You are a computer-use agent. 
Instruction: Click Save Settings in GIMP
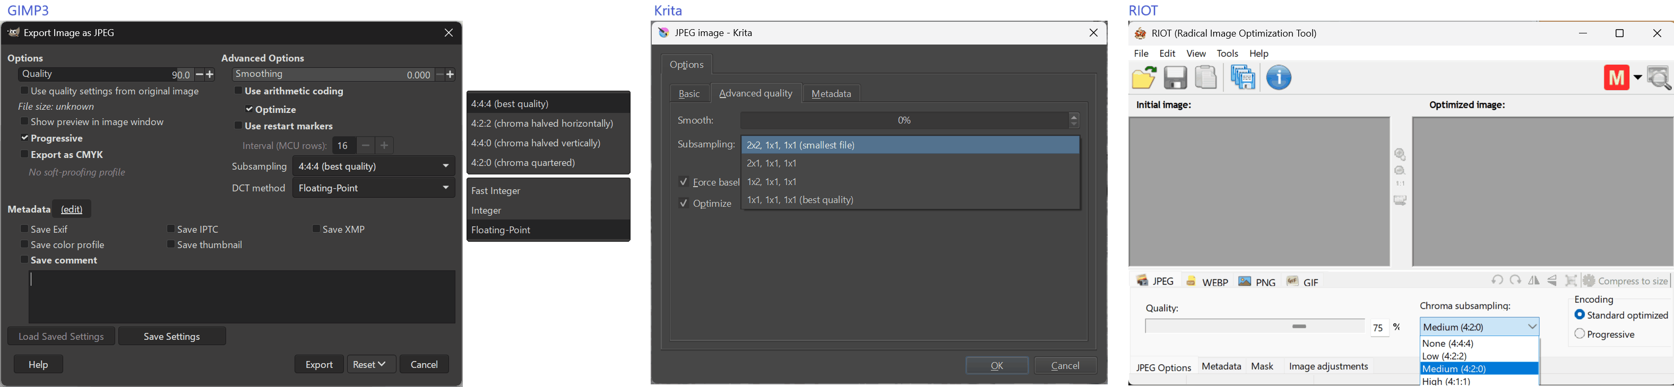pos(172,336)
